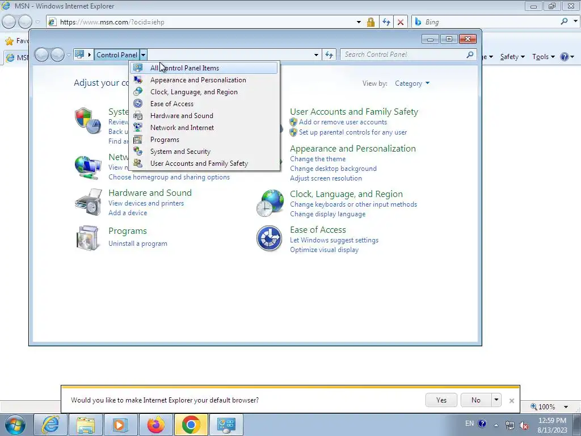Show hidden tray icons arrow

pyautogui.click(x=496, y=425)
